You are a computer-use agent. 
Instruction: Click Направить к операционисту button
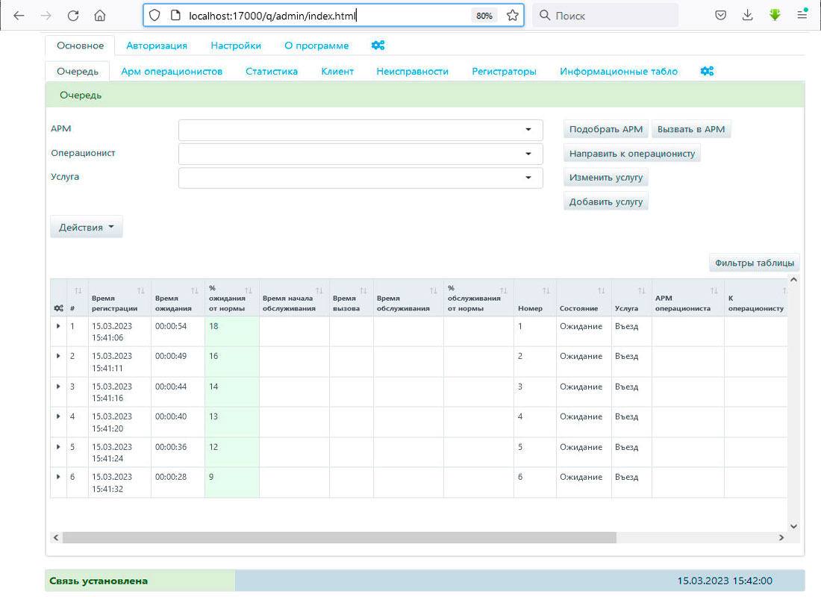click(632, 154)
